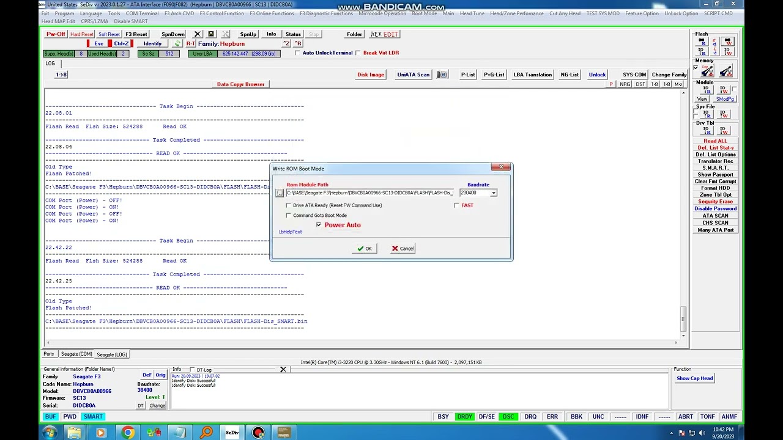Click the Change button under Level

coord(157,406)
